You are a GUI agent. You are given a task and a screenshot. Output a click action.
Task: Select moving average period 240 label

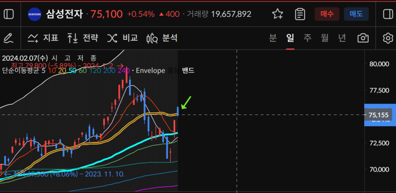coord(123,70)
